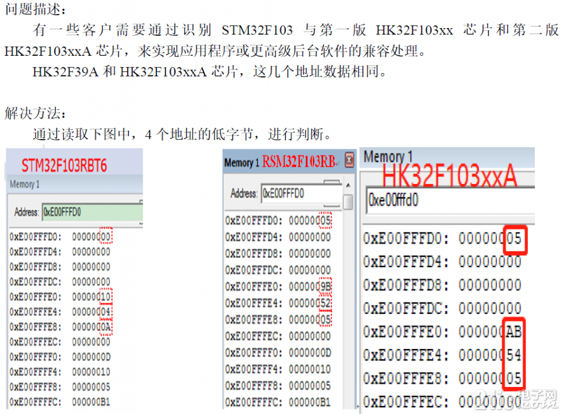Select row 0xE00FFFE4 in HK32F103xxA window
This screenshot has width=563, height=414.
(442, 355)
